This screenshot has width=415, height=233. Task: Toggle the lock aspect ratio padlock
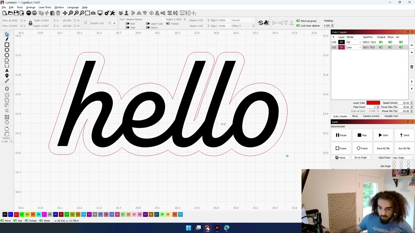(x=30, y=23)
